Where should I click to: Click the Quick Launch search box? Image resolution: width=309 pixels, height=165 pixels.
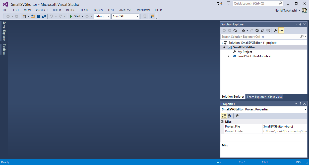[258, 3]
